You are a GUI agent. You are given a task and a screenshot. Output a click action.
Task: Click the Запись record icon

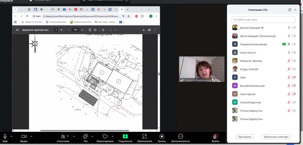[x=162, y=136]
